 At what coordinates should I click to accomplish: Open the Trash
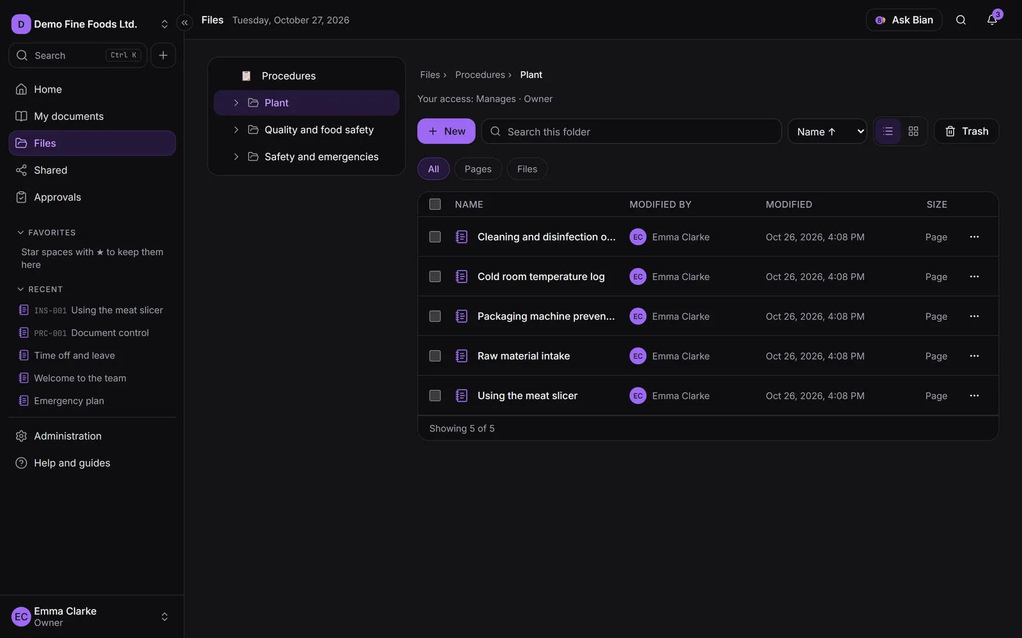click(966, 131)
